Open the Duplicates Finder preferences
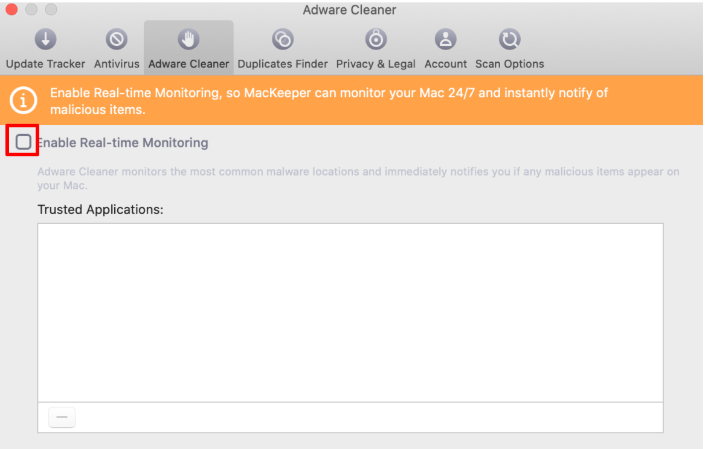 [283, 48]
